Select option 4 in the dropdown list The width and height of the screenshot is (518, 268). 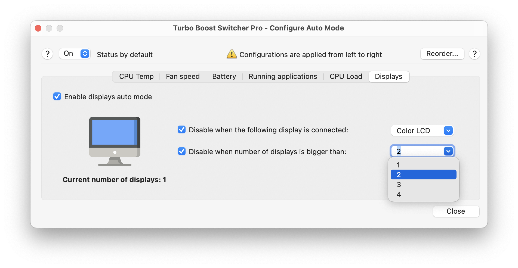coord(423,194)
